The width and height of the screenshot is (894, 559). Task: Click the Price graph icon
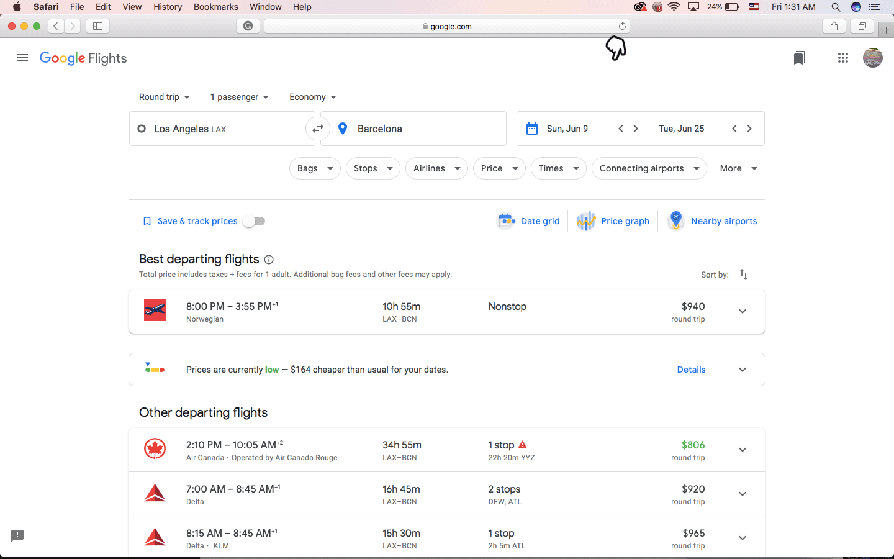pyautogui.click(x=586, y=221)
